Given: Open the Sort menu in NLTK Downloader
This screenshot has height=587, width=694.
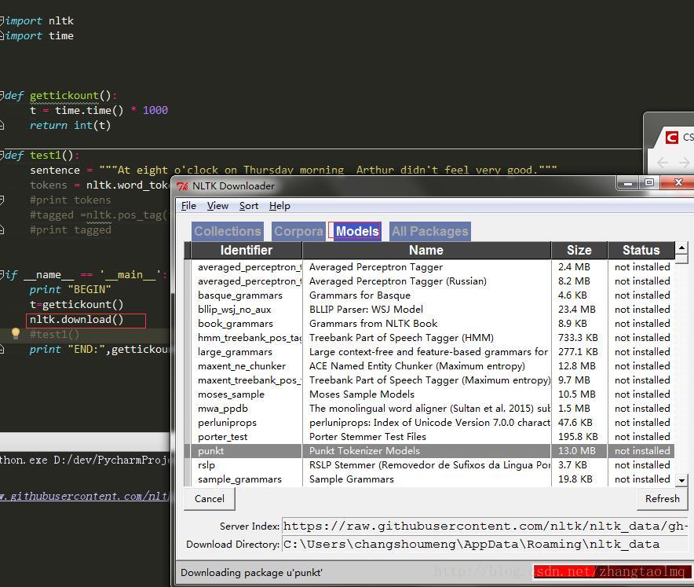Looking at the screenshot, I should click(249, 206).
